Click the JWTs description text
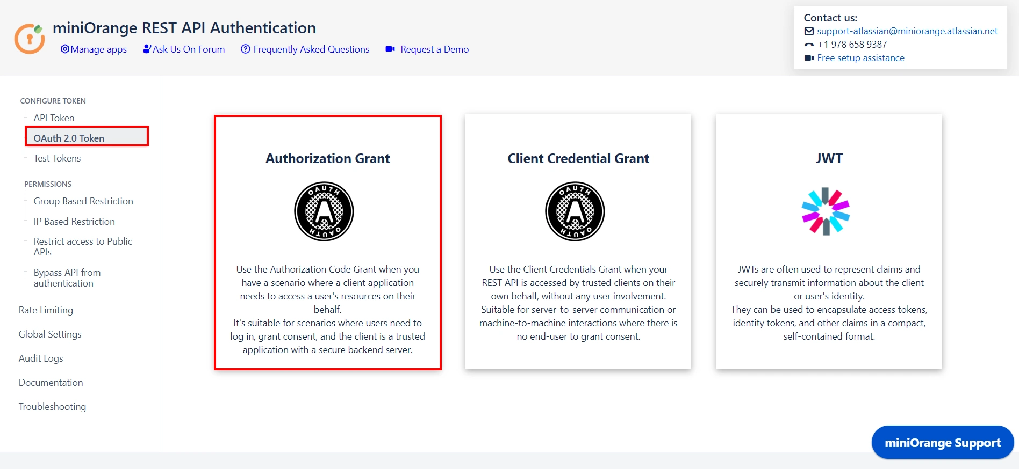The image size is (1019, 469). coord(829,303)
